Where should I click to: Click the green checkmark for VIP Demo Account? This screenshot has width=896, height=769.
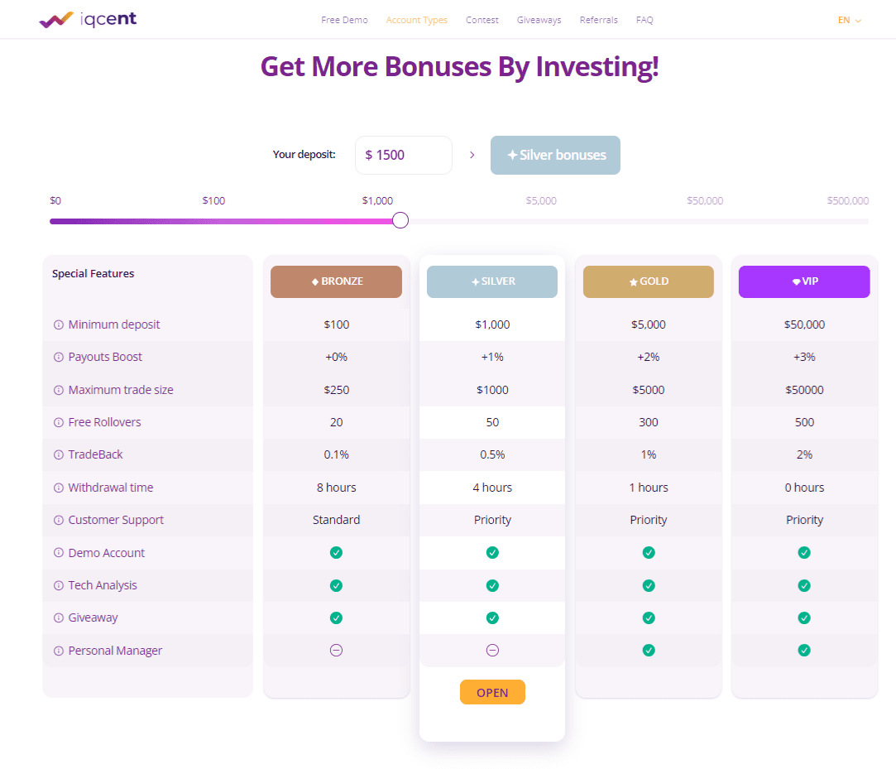tap(804, 552)
